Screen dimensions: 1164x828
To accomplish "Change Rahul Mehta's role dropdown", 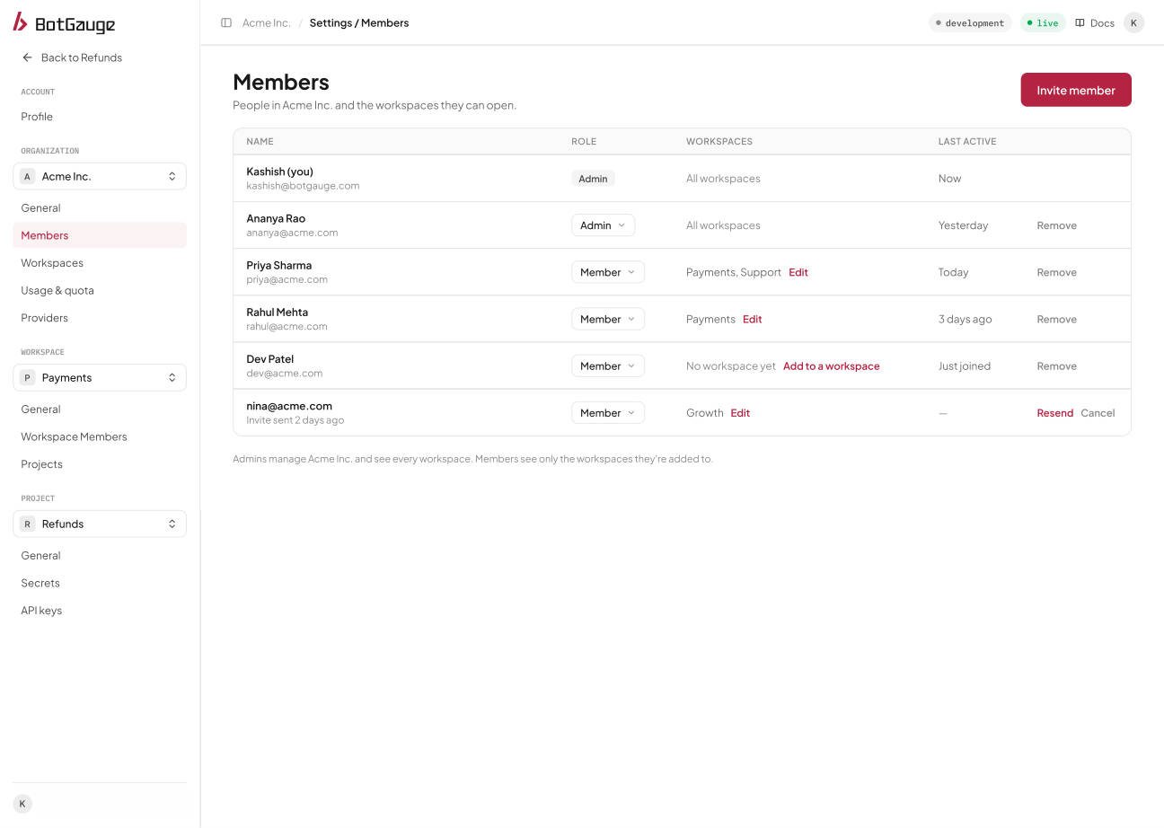I will pos(607,319).
